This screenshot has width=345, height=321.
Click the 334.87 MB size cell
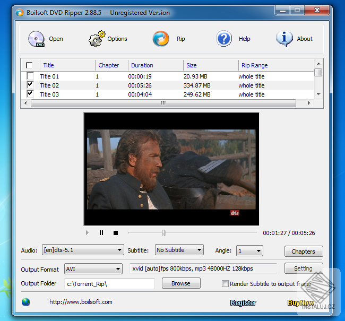197,85
